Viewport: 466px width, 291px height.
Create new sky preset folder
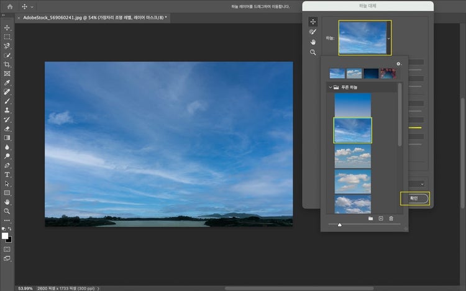coord(370,218)
